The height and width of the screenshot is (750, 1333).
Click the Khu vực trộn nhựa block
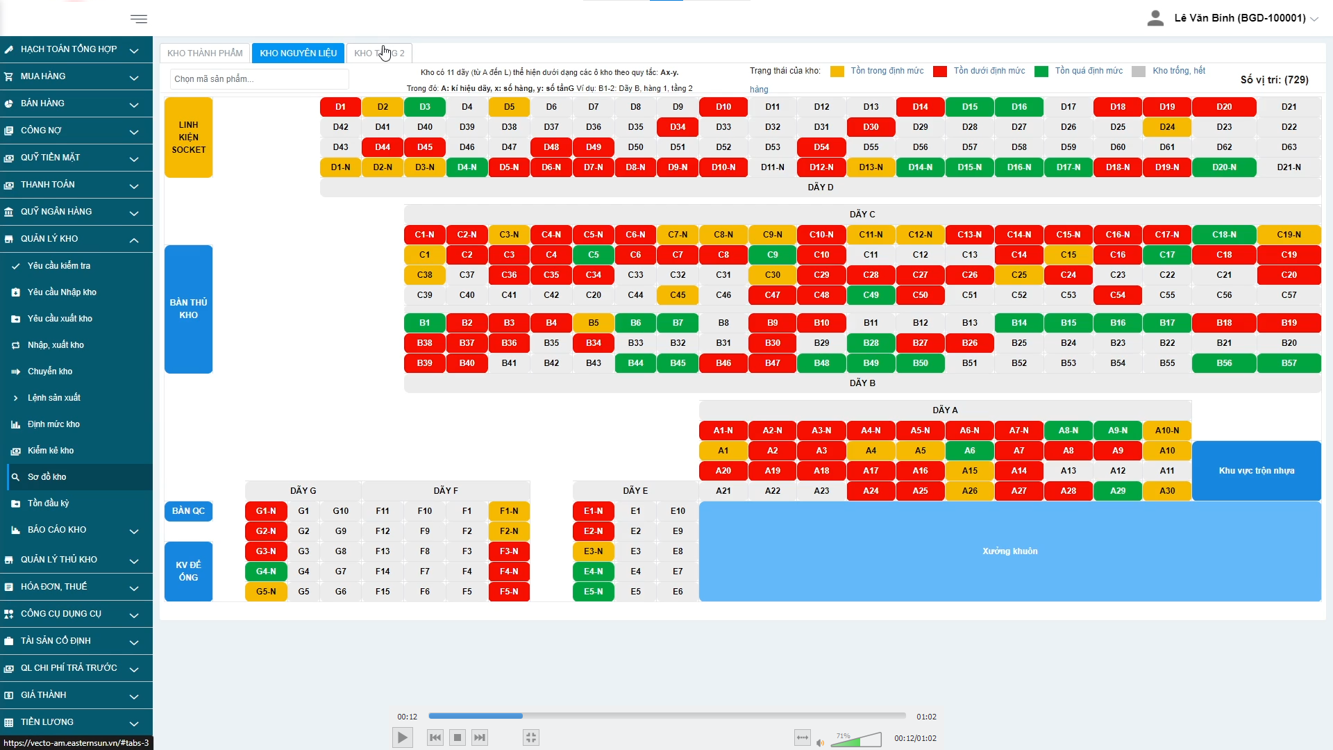tap(1256, 471)
